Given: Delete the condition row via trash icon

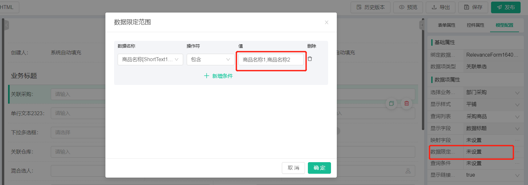Looking at the screenshot, I should pyautogui.click(x=310, y=59).
